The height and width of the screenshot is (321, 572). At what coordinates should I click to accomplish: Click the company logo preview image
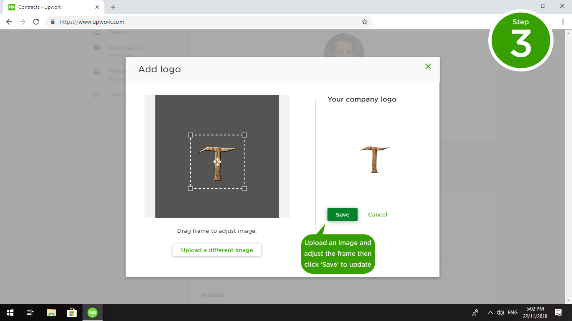(x=374, y=159)
